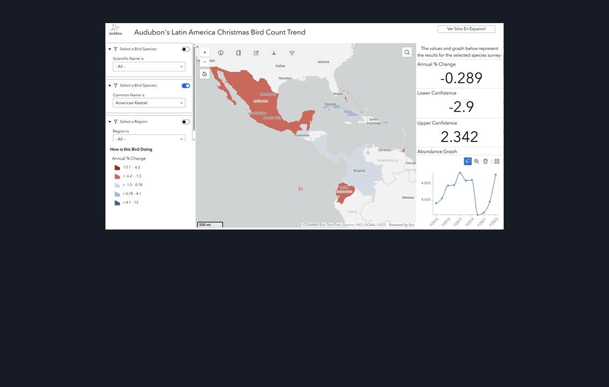Open the map search tool
The height and width of the screenshot is (387, 609).
pyautogui.click(x=407, y=52)
